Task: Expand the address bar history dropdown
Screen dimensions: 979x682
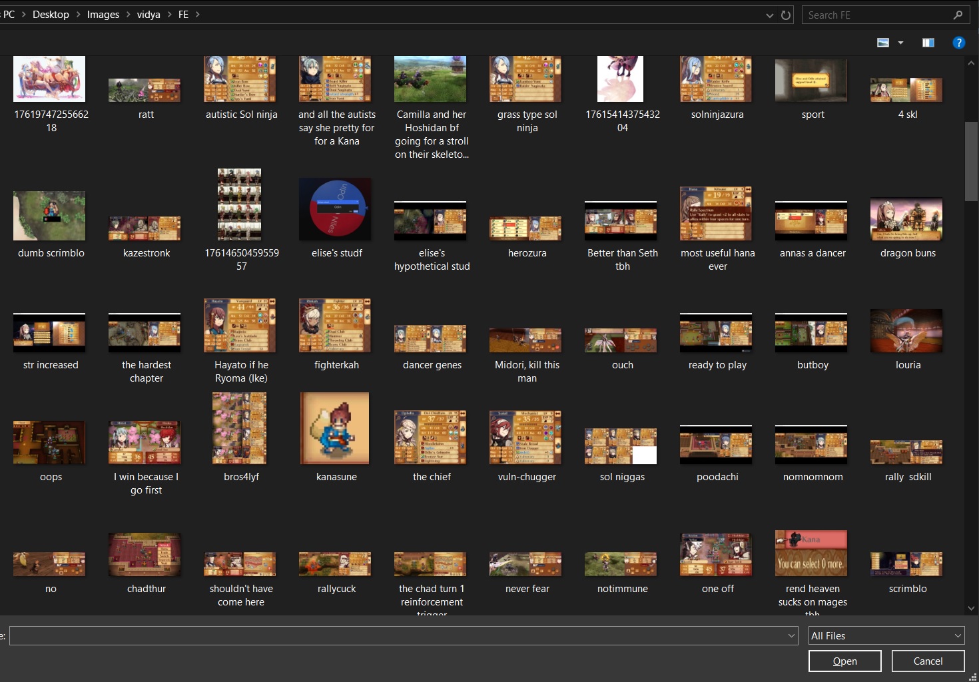Action: click(x=770, y=15)
